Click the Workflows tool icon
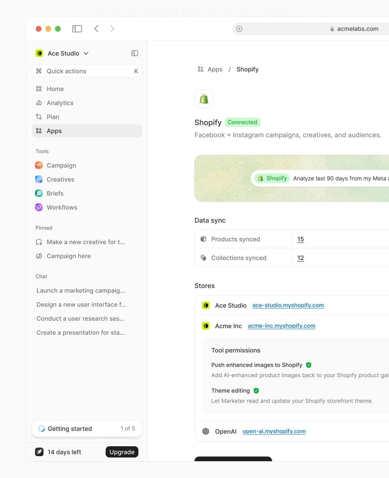 click(x=39, y=207)
